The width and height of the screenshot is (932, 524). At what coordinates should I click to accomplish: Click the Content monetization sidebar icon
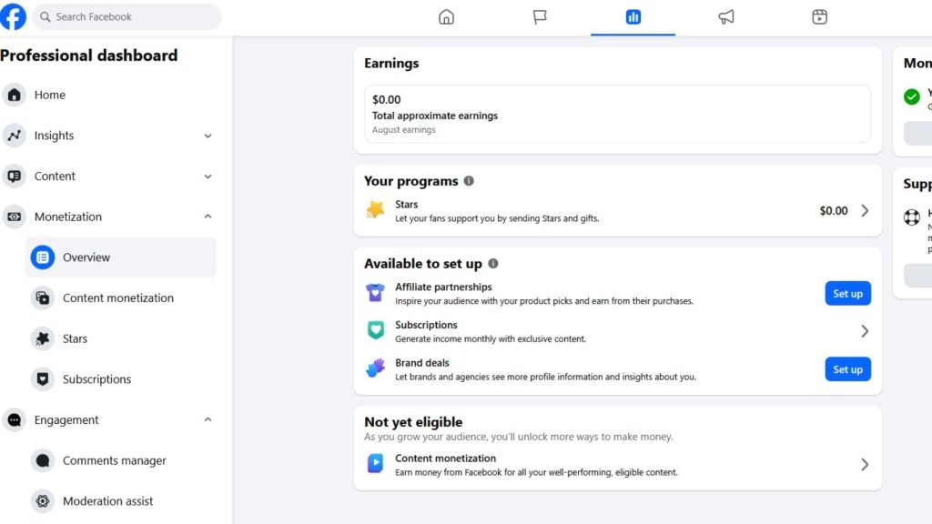pos(43,297)
